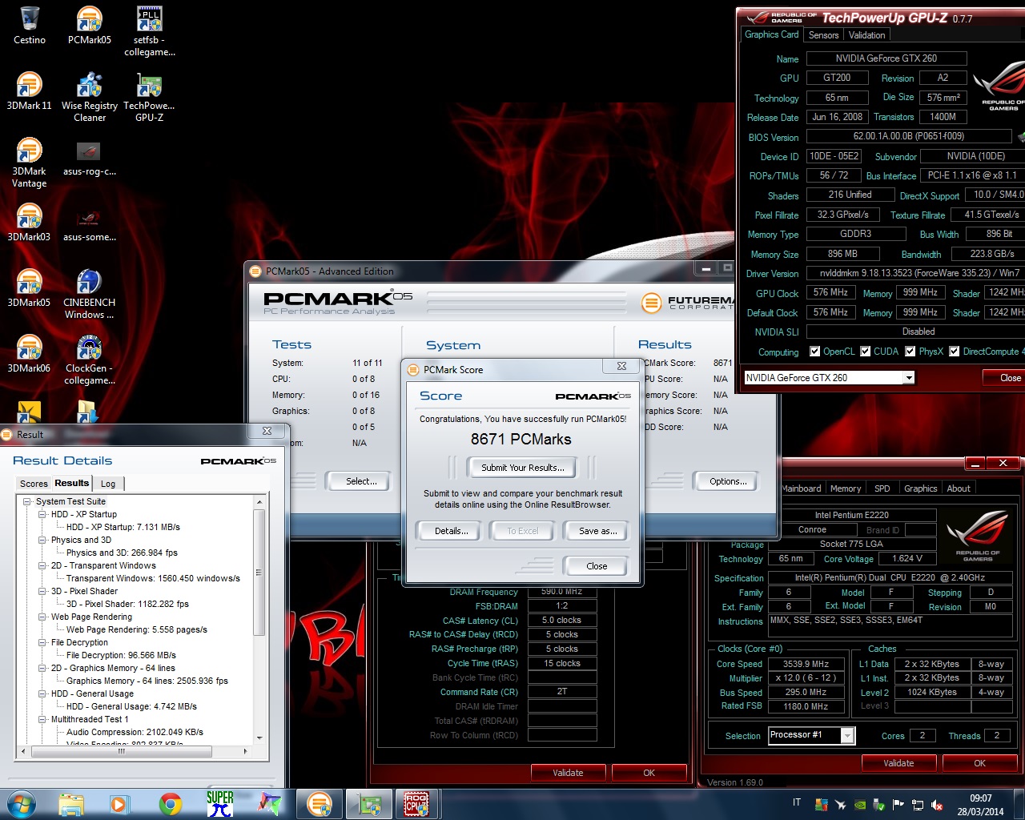
Task: Open the asus-some... desktop file
Action: pyautogui.click(x=90, y=223)
